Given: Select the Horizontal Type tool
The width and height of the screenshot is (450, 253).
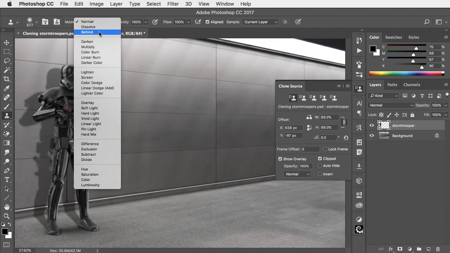Looking at the screenshot, I should click(7, 180).
